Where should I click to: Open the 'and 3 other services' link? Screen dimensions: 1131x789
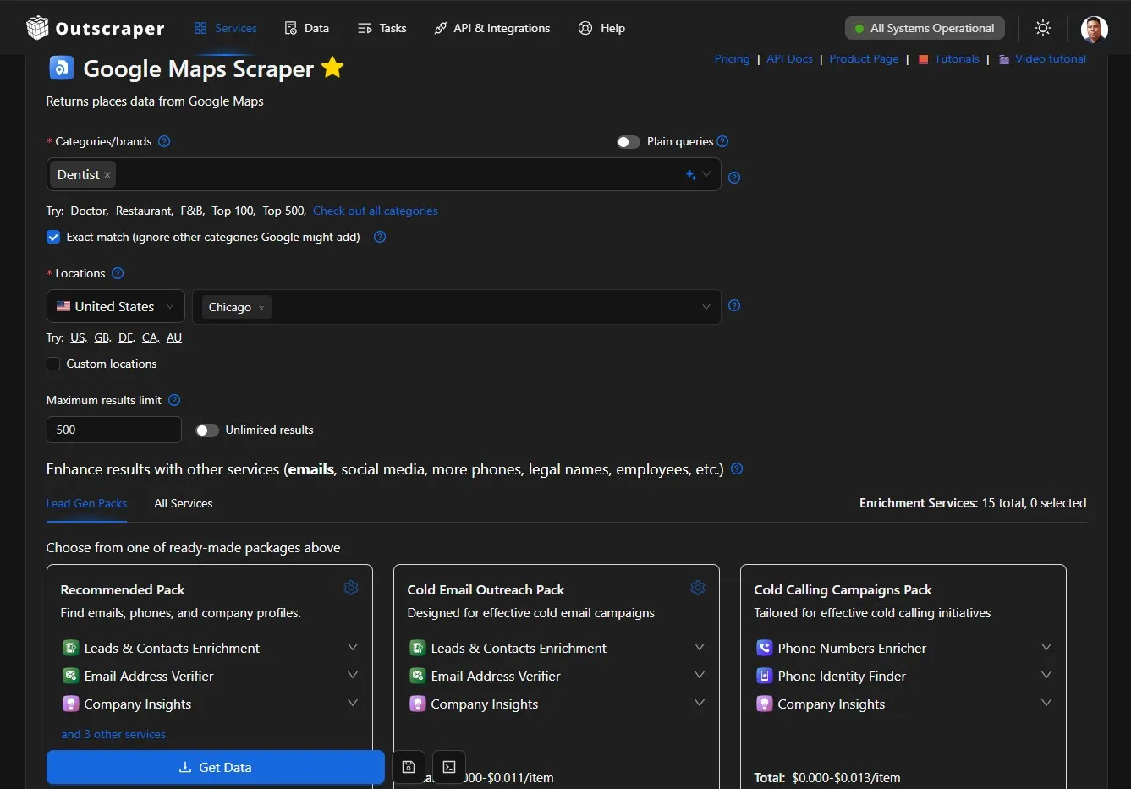click(113, 734)
